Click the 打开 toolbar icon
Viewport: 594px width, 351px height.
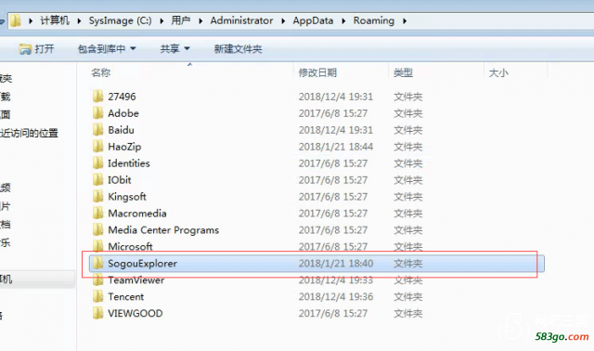point(25,49)
